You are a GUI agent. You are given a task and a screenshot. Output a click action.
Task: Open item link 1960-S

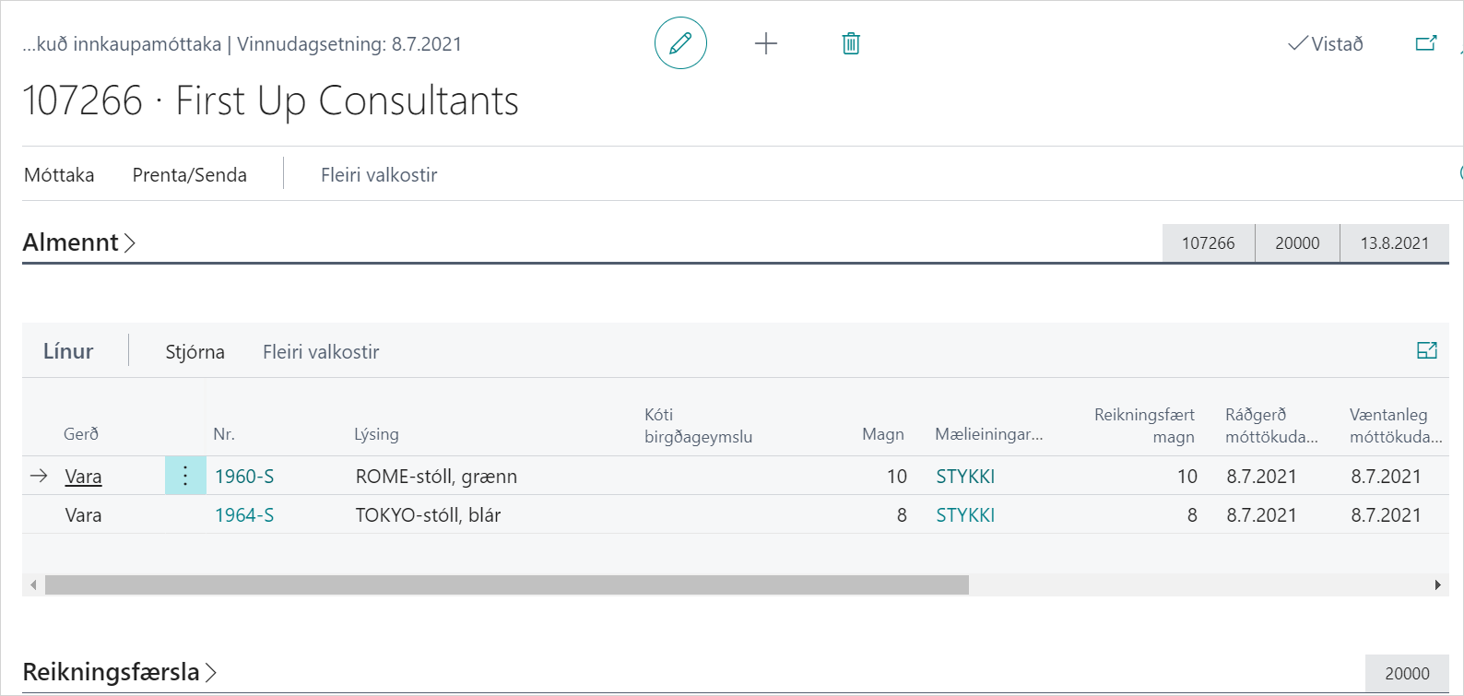[244, 477]
